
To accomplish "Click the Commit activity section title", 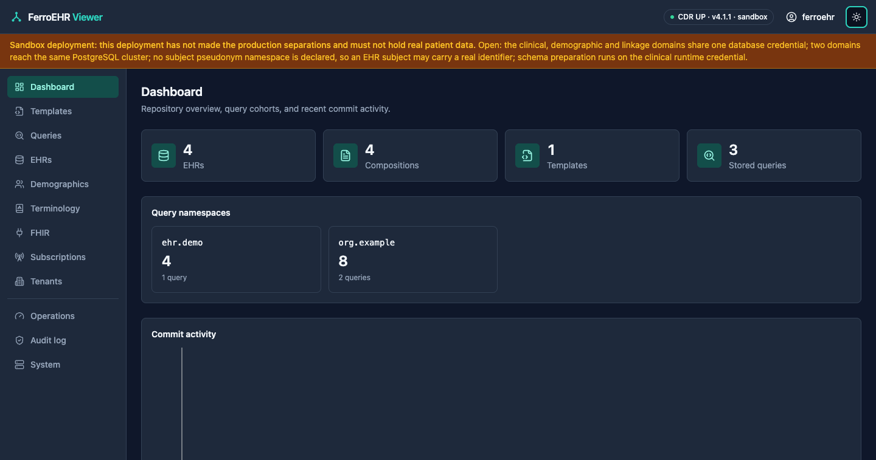I will [x=184, y=334].
